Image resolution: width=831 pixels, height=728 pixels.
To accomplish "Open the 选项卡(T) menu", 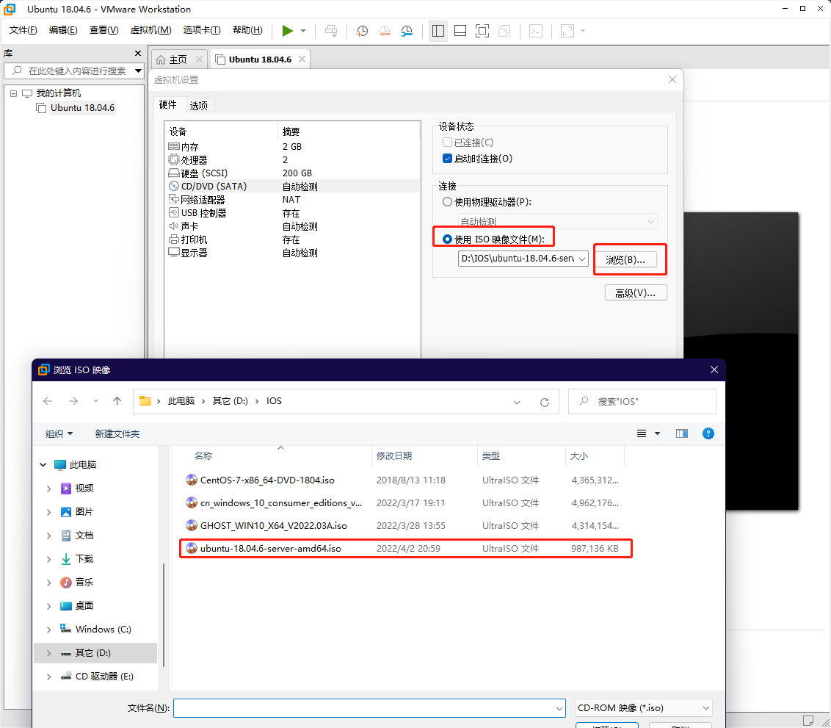I will (x=201, y=30).
